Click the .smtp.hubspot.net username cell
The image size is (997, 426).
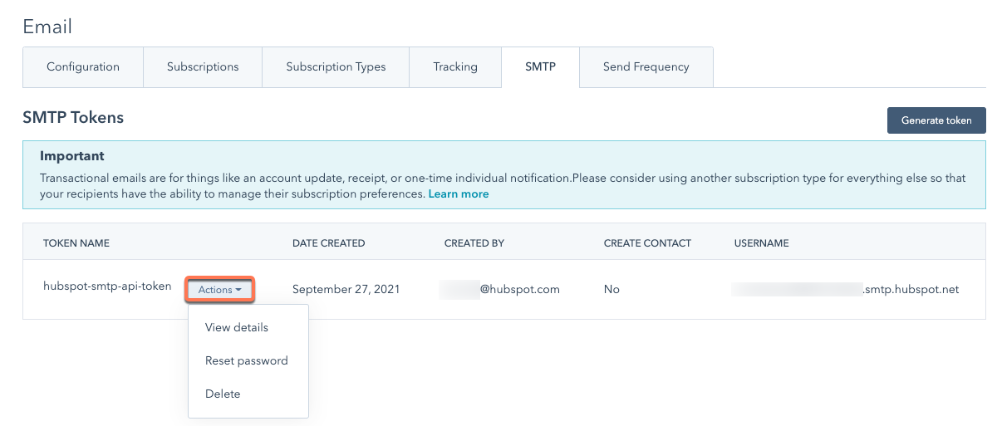pos(846,290)
